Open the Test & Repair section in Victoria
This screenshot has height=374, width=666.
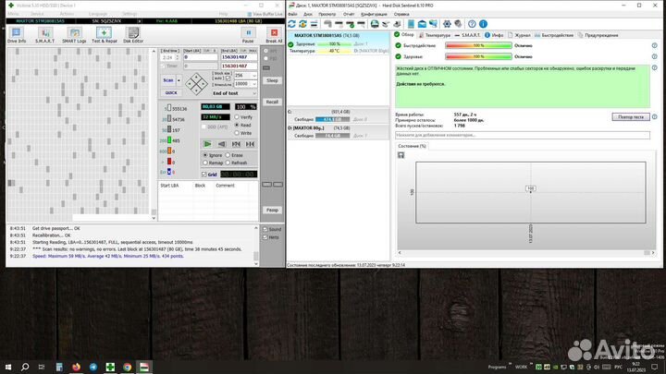tap(104, 35)
